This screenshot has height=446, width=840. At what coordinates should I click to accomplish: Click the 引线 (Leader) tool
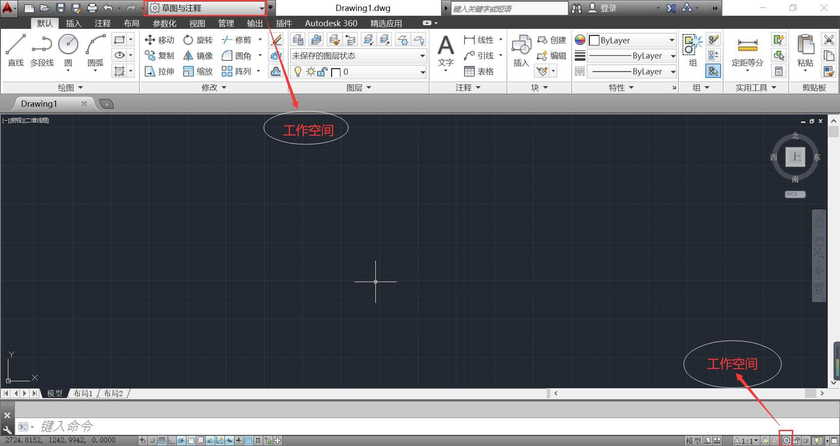pyautogui.click(x=479, y=56)
